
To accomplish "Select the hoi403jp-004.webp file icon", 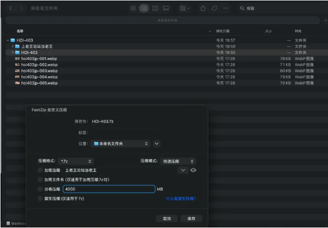I will pos(17,77).
